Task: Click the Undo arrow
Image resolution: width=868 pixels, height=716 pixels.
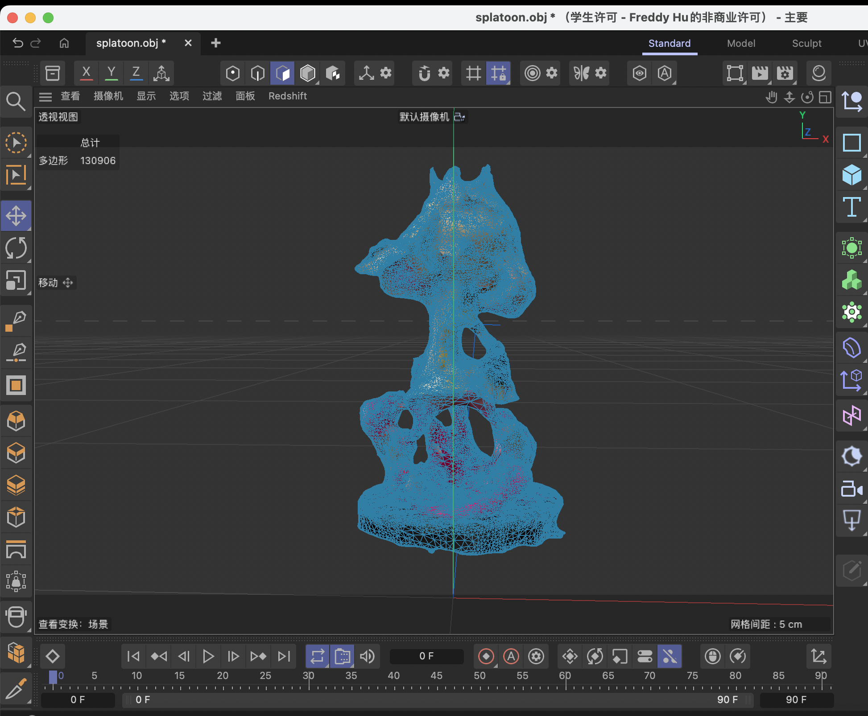Action: (17, 43)
